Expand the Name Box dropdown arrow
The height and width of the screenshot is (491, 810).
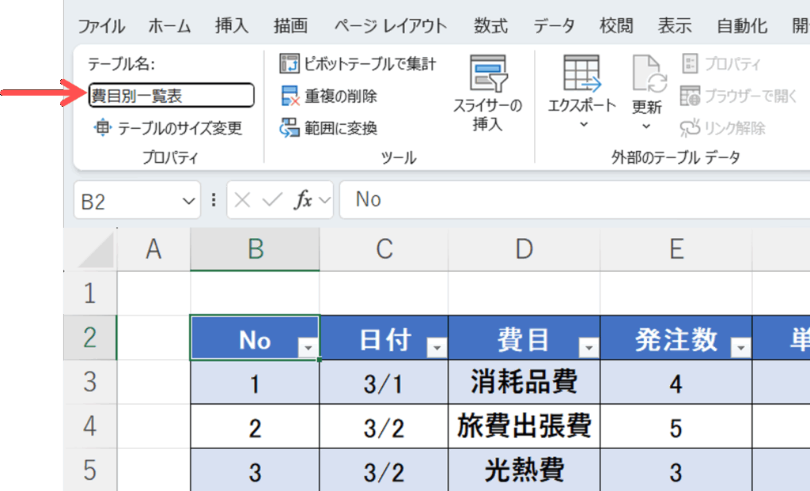point(188,201)
